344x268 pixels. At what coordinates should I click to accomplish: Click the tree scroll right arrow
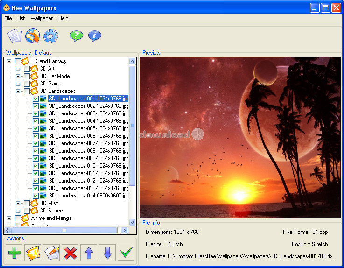(125, 230)
